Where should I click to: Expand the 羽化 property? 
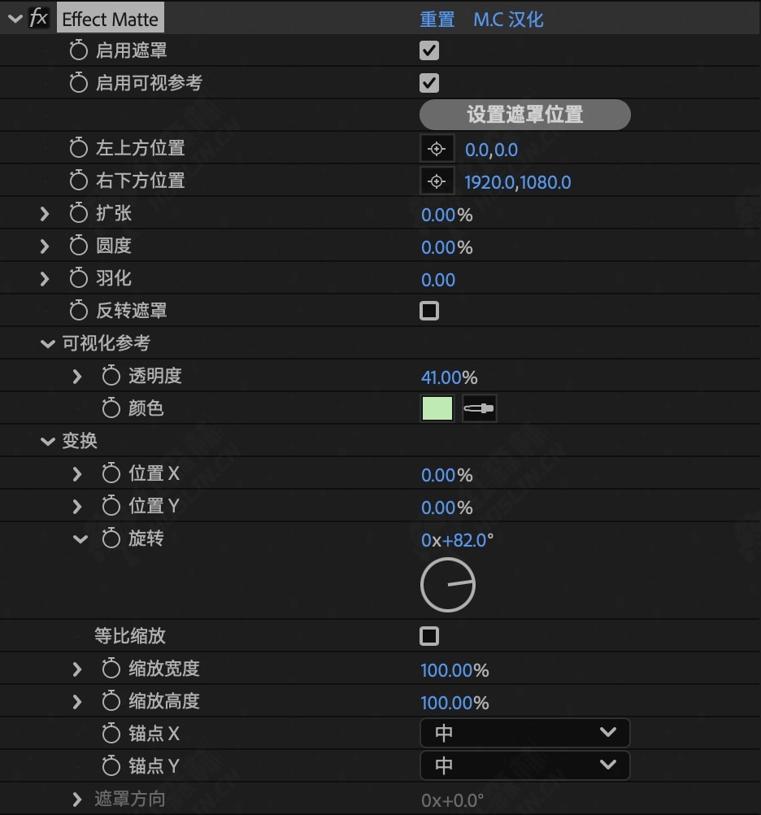[x=45, y=279]
